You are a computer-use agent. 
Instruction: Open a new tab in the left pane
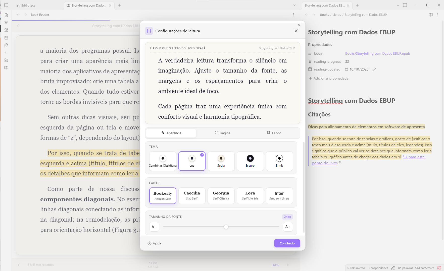click(119, 5)
